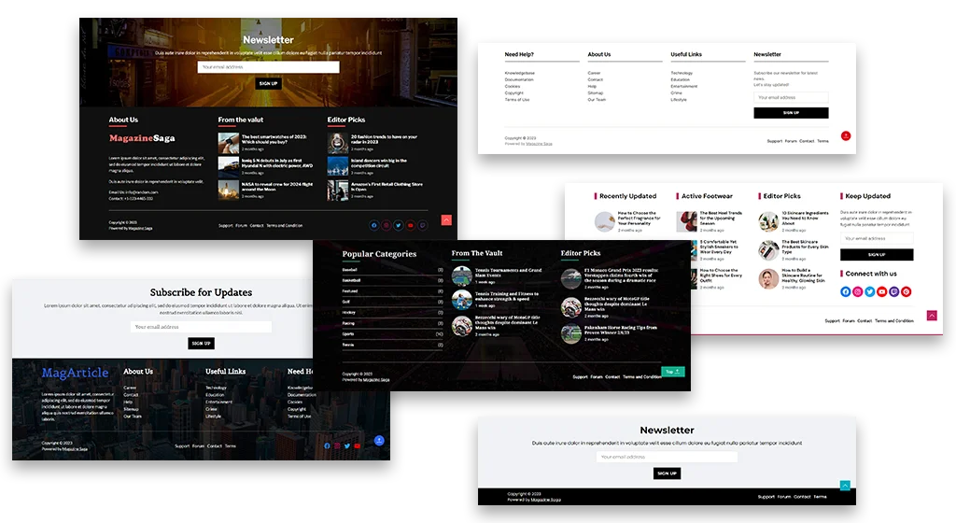This screenshot has height=523, width=956.
Task: Click the red scroll-to-top arrow in MagazineSaga footer
Action: click(x=446, y=220)
